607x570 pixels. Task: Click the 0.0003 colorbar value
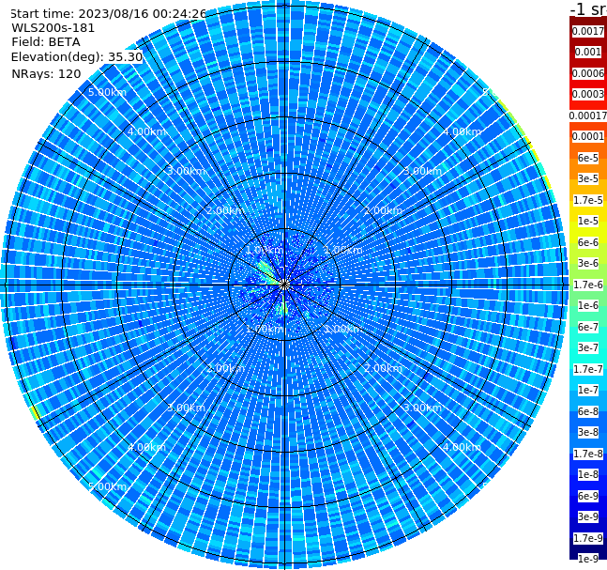[588, 95]
